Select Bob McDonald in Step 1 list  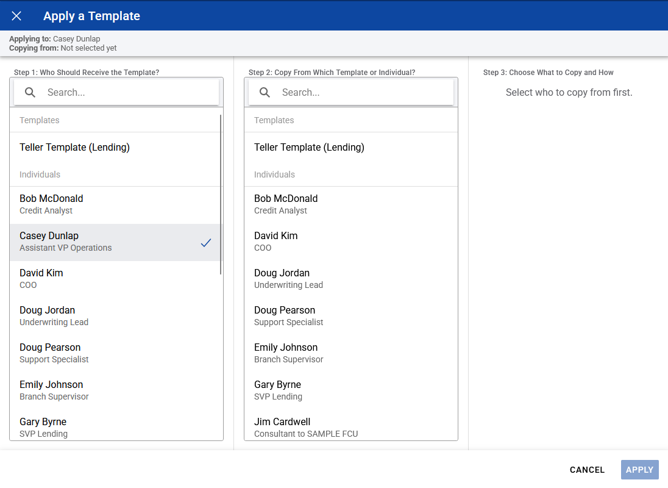tap(115, 204)
